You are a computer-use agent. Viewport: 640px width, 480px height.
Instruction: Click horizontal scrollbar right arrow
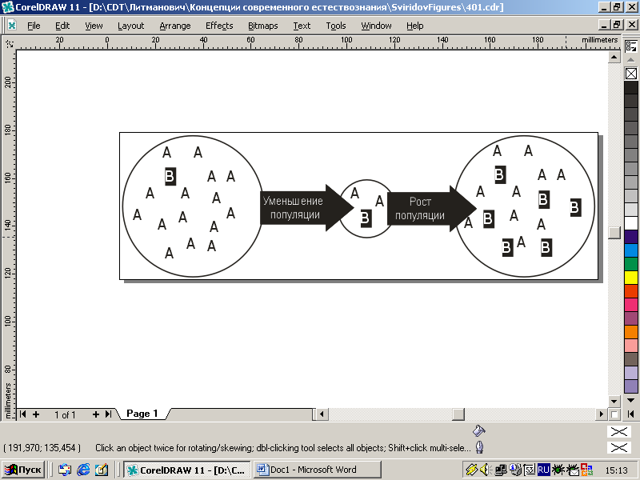601,414
